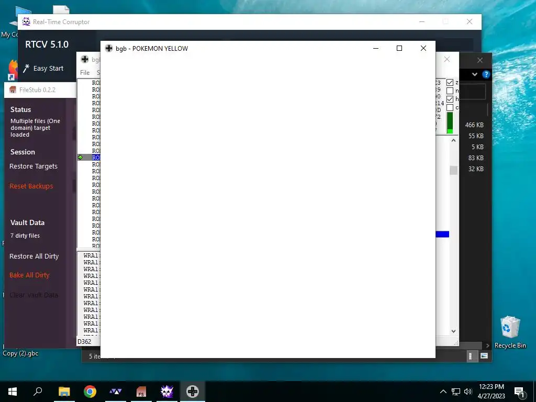Click the green meter bar in debugger
This screenshot has height=402, width=536.
450,123
